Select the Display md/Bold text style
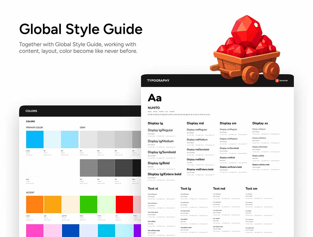Viewport: 313px width, 237px height. click(196, 159)
